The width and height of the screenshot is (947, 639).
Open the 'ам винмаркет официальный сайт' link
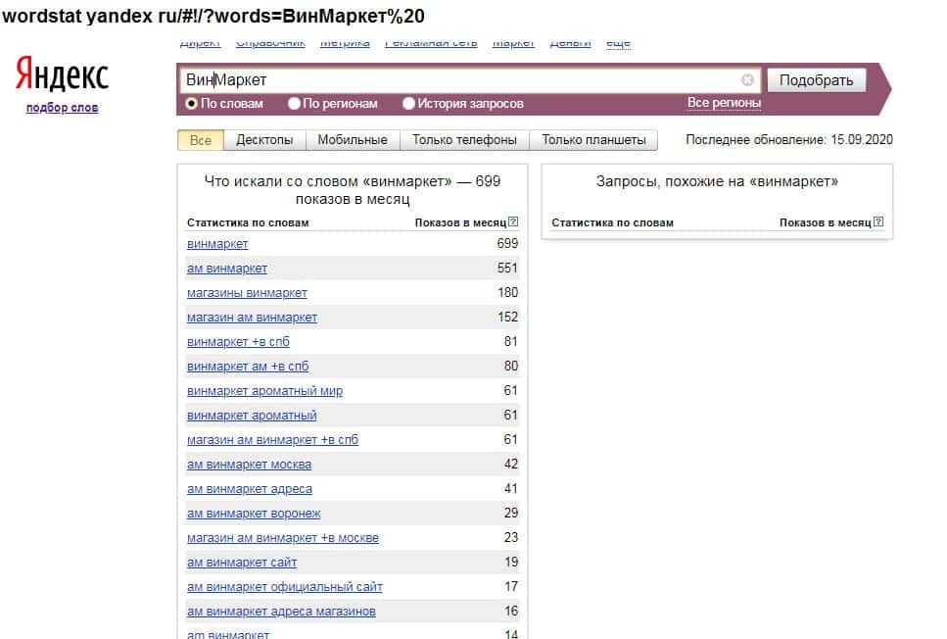[284, 587]
